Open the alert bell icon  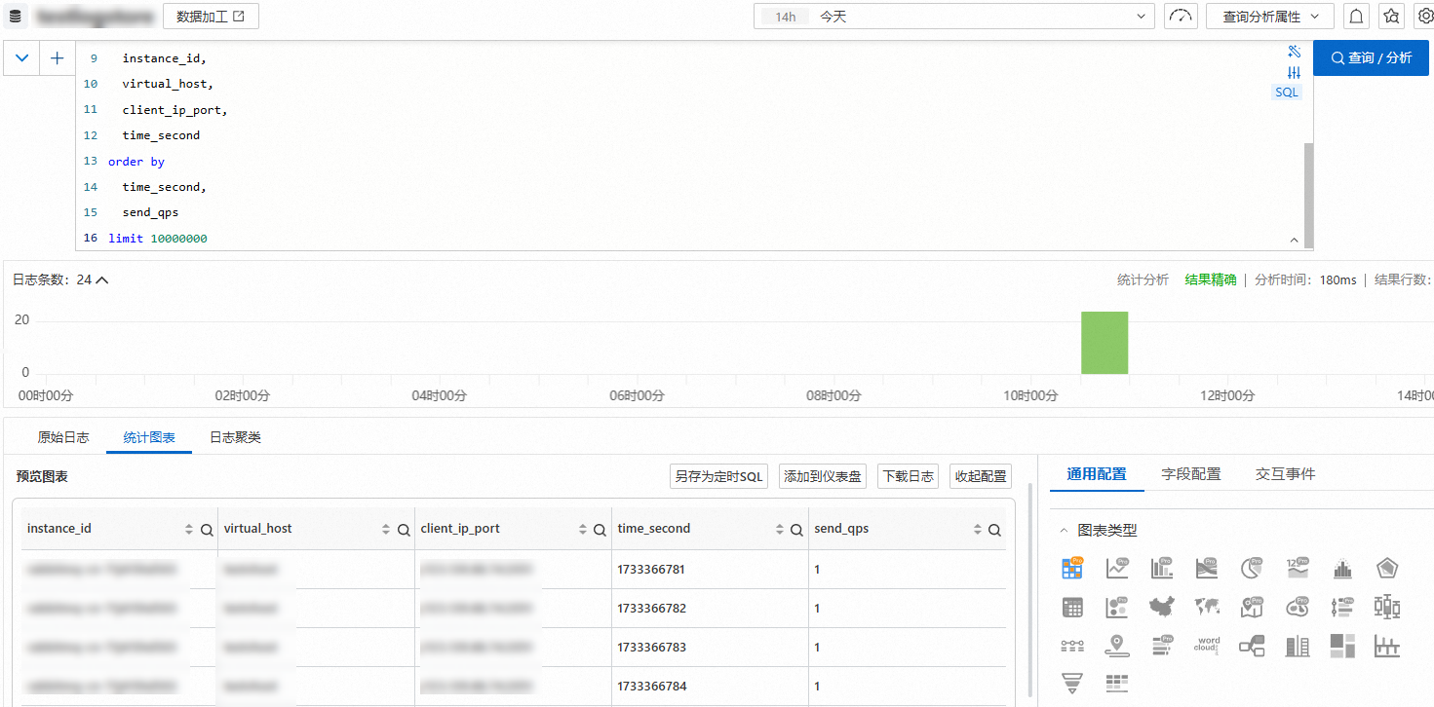[x=1356, y=17]
